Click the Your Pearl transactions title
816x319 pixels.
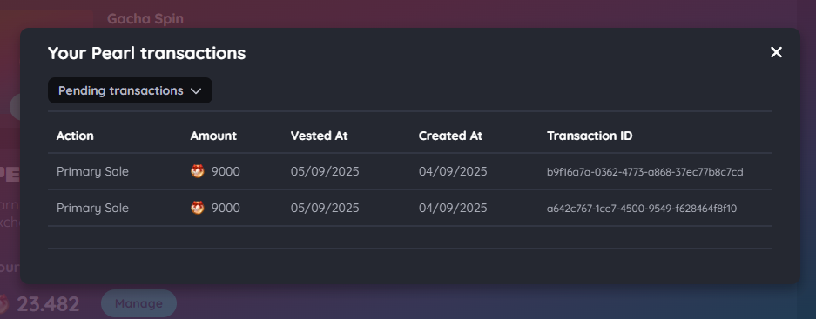147,53
